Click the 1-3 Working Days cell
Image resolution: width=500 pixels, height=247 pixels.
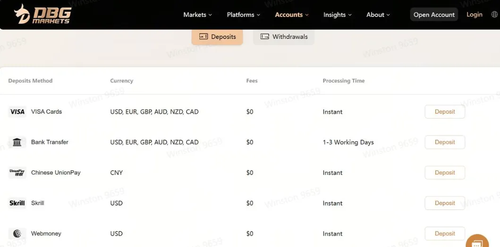pyautogui.click(x=348, y=143)
